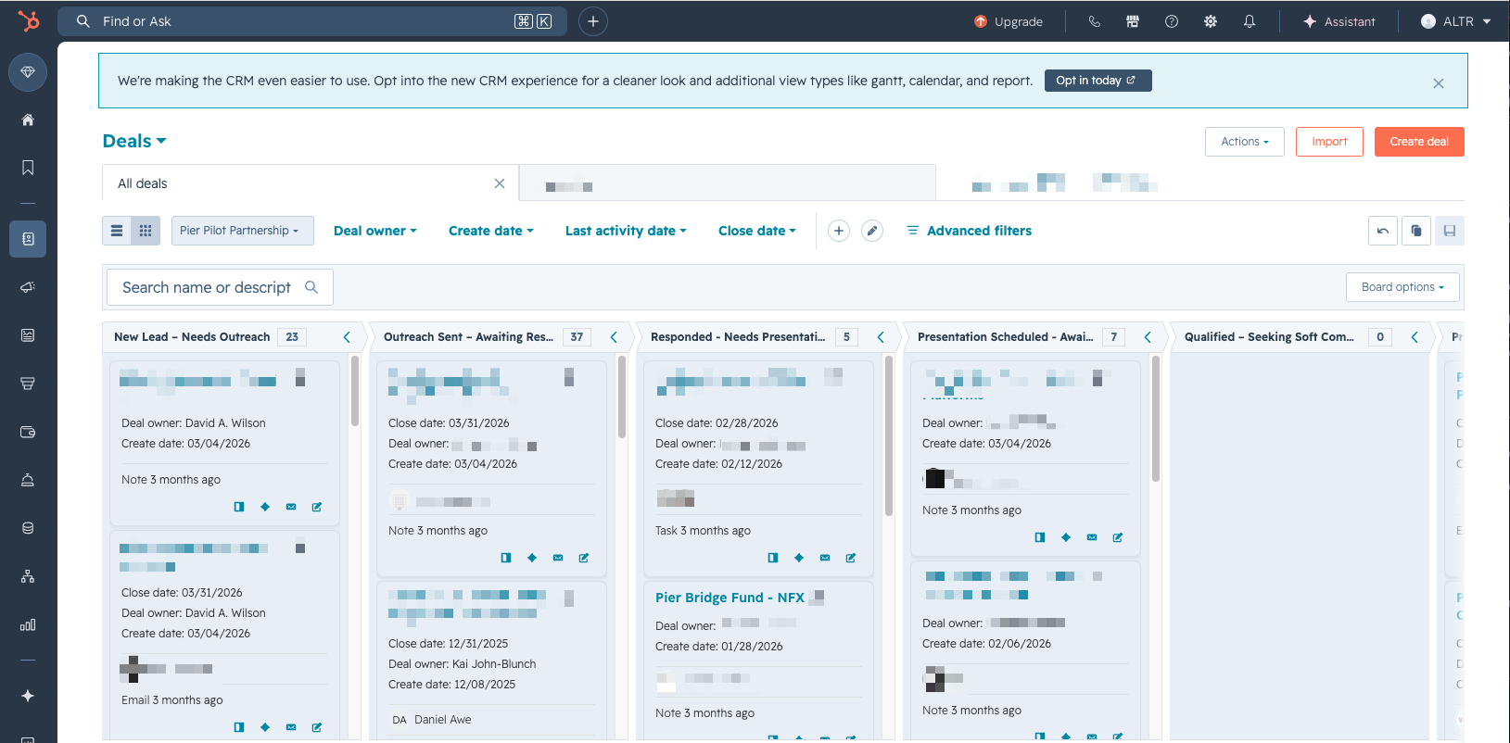
Task: Click the email icon on the first Outreach Sent card
Action: pos(558,558)
